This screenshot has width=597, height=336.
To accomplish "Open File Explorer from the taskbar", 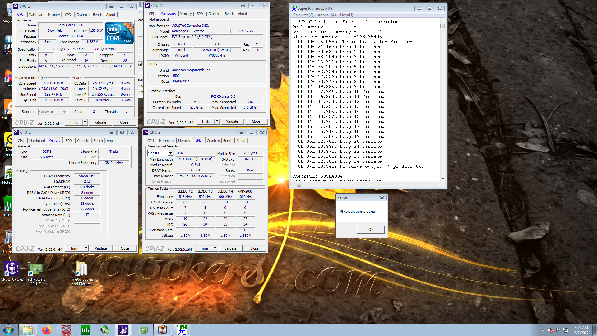I will 28,330.
